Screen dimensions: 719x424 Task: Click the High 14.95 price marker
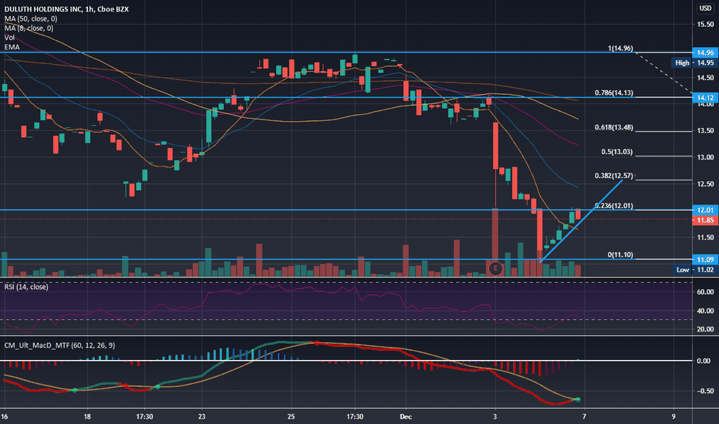(x=694, y=63)
